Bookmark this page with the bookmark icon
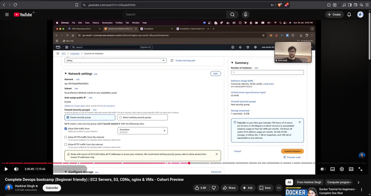371x196 pixels. (77, 5)
